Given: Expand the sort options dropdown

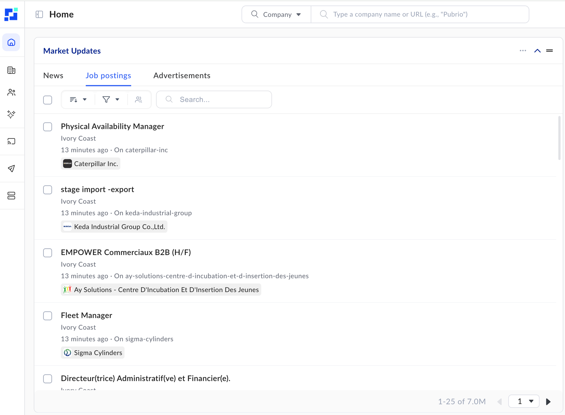Looking at the screenshot, I should [78, 100].
